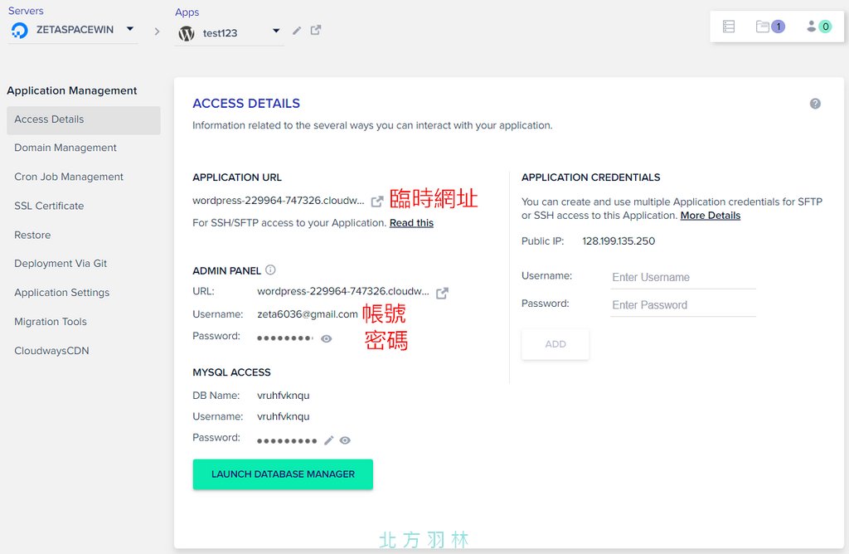This screenshot has height=554, width=849.
Task: Click the APPLICATION CREDENTIALS heading
Action: point(590,177)
